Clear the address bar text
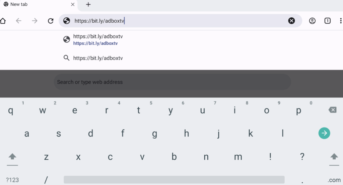The width and height of the screenshot is (343, 185). click(x=291, y=21)
